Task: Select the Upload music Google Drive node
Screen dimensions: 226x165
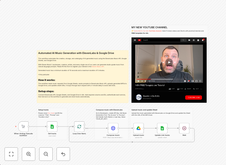Action: pos(138,128)
